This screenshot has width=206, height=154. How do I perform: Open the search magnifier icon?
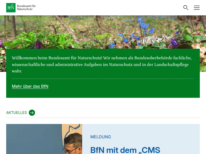point(186,8)
